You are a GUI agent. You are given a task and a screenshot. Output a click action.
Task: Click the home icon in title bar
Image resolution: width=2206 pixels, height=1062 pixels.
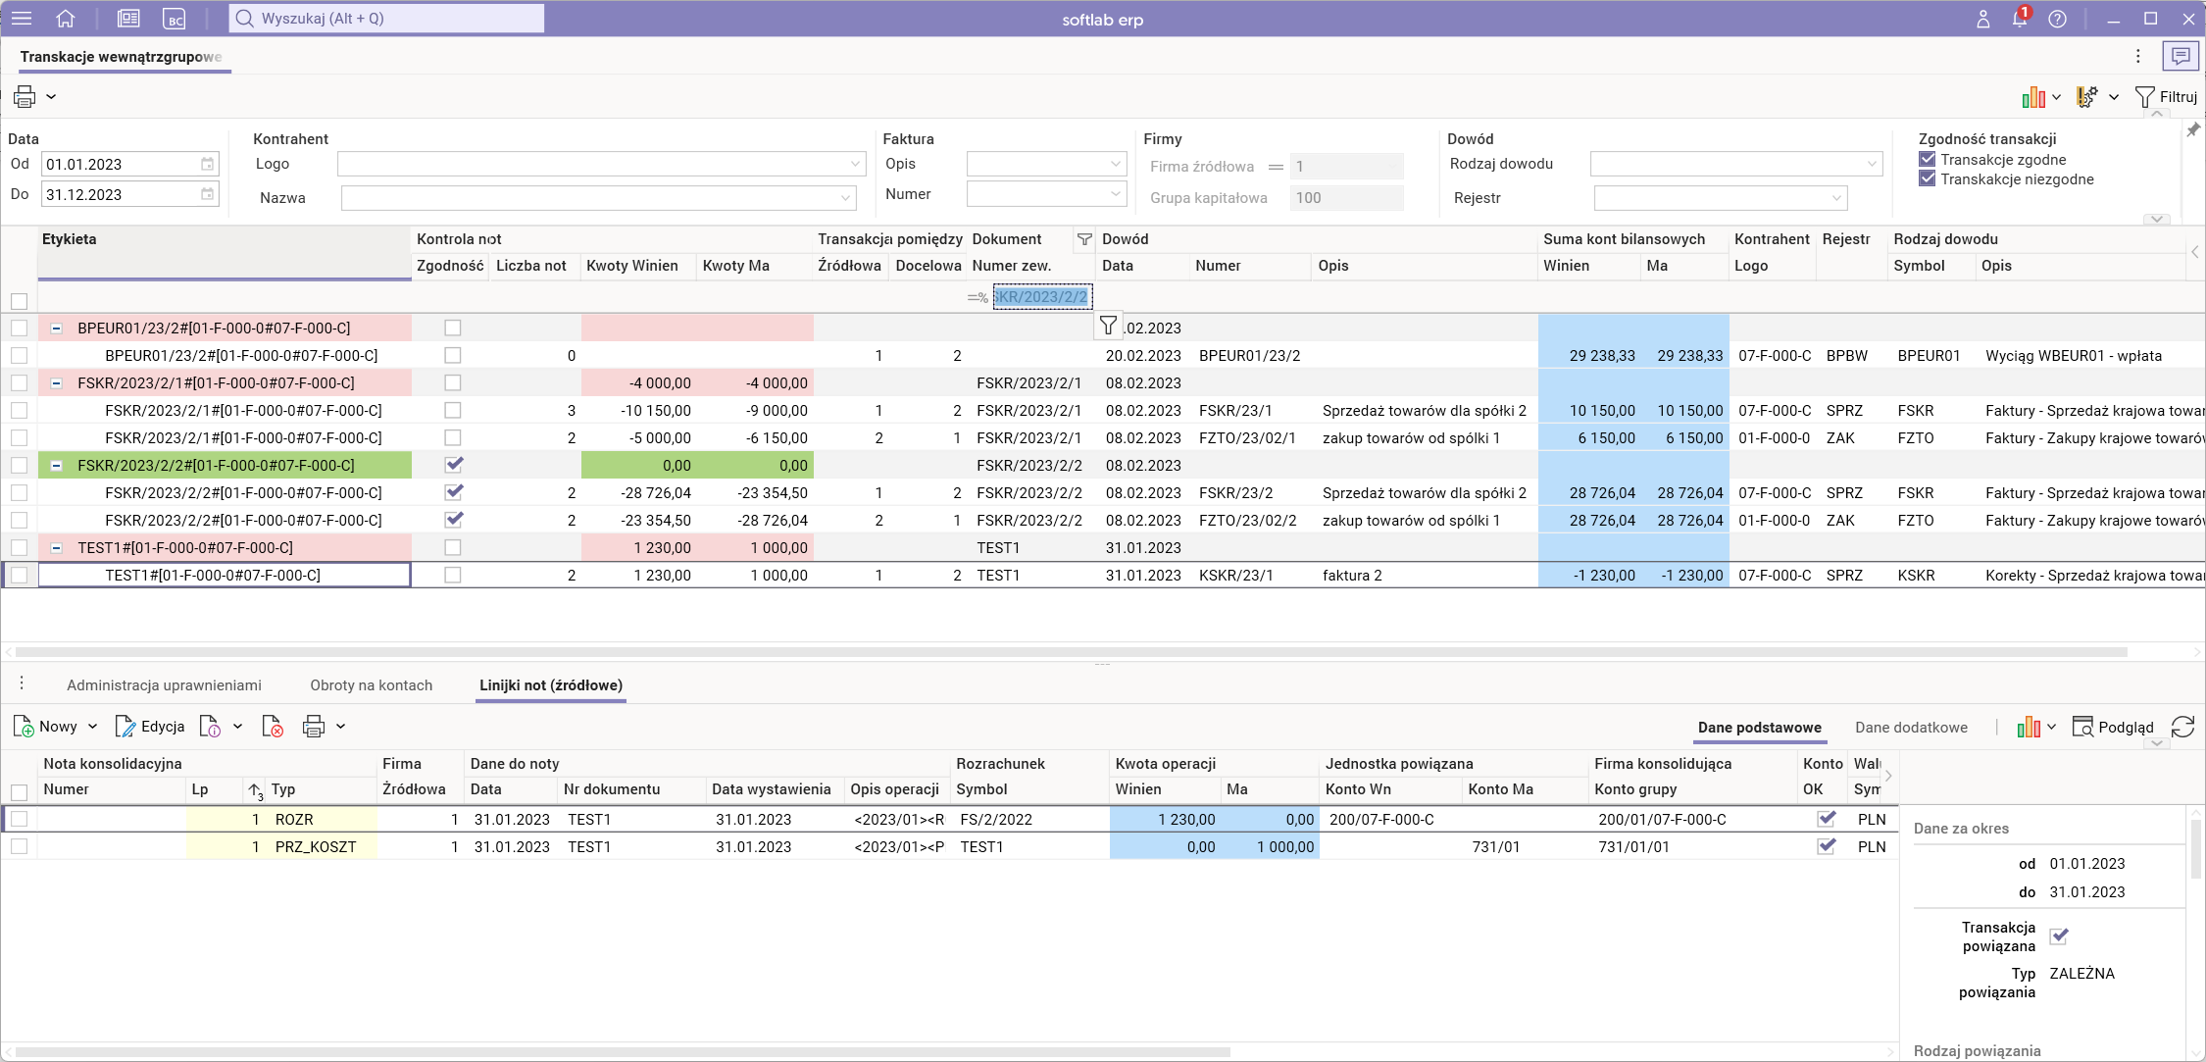pyautogui.click(x=66, y=19)
